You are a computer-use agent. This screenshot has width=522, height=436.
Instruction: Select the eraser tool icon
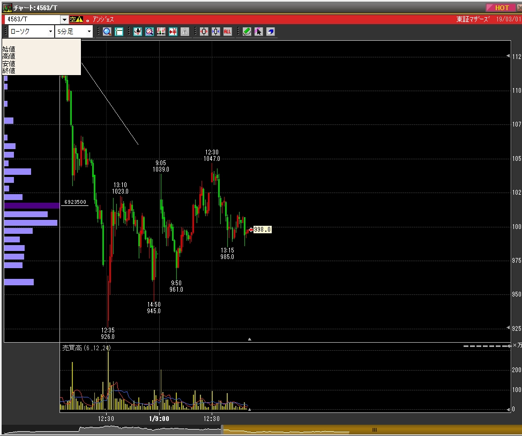(x=270, y=32)
